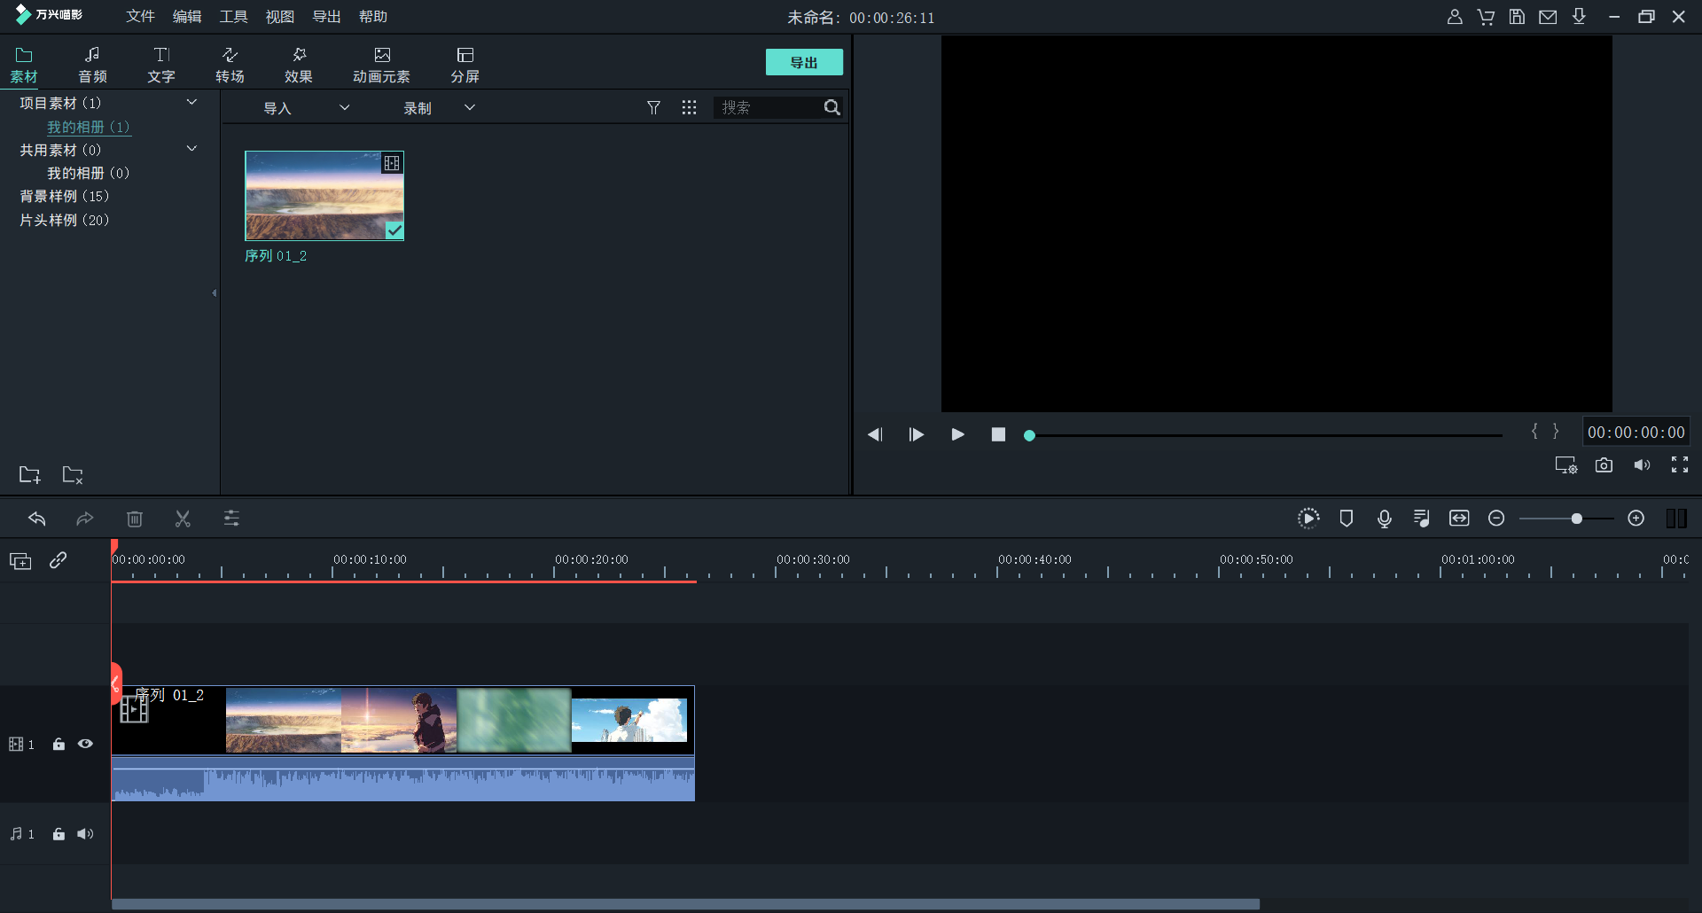The image size is (1702, 913).
Task: Take a snapshot with the camera icon
Action: [1604, 465]
